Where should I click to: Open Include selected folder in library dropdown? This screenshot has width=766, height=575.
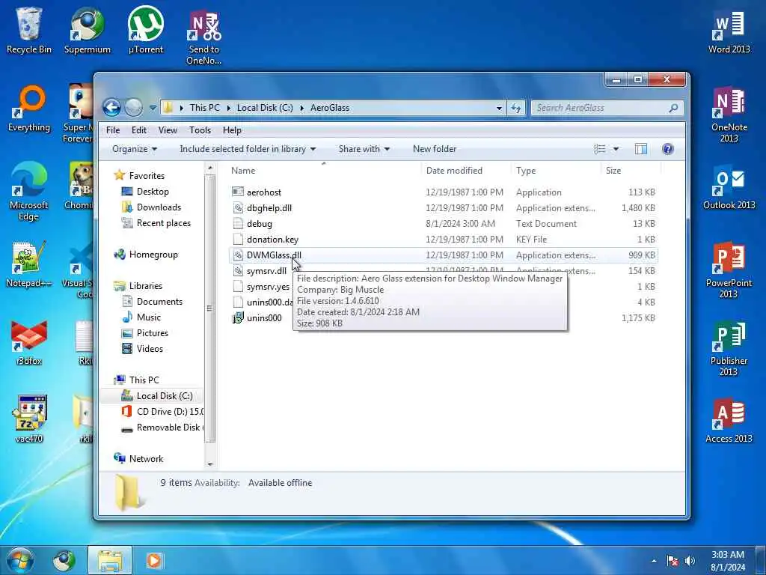(248, 149)
